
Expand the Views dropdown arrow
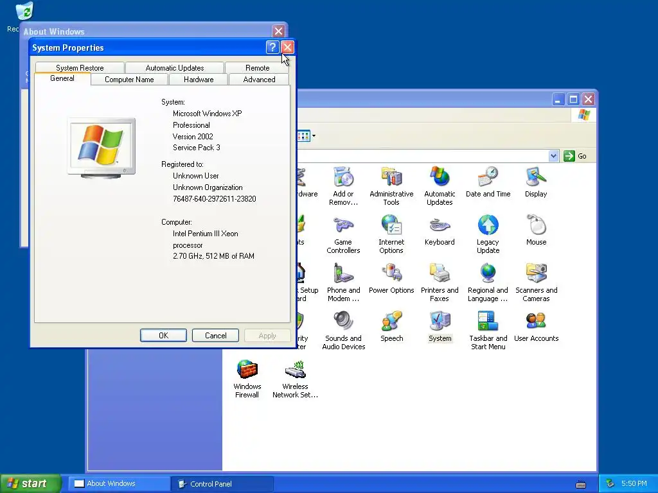pos(314,136)
